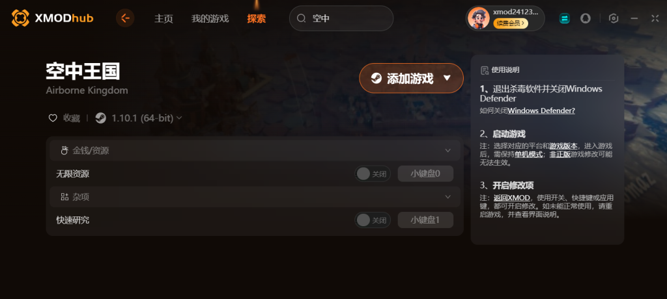The height and width of the screenshot is (299, 667).
Task: Click the heart favorite icon
Action: click(53, 118)
